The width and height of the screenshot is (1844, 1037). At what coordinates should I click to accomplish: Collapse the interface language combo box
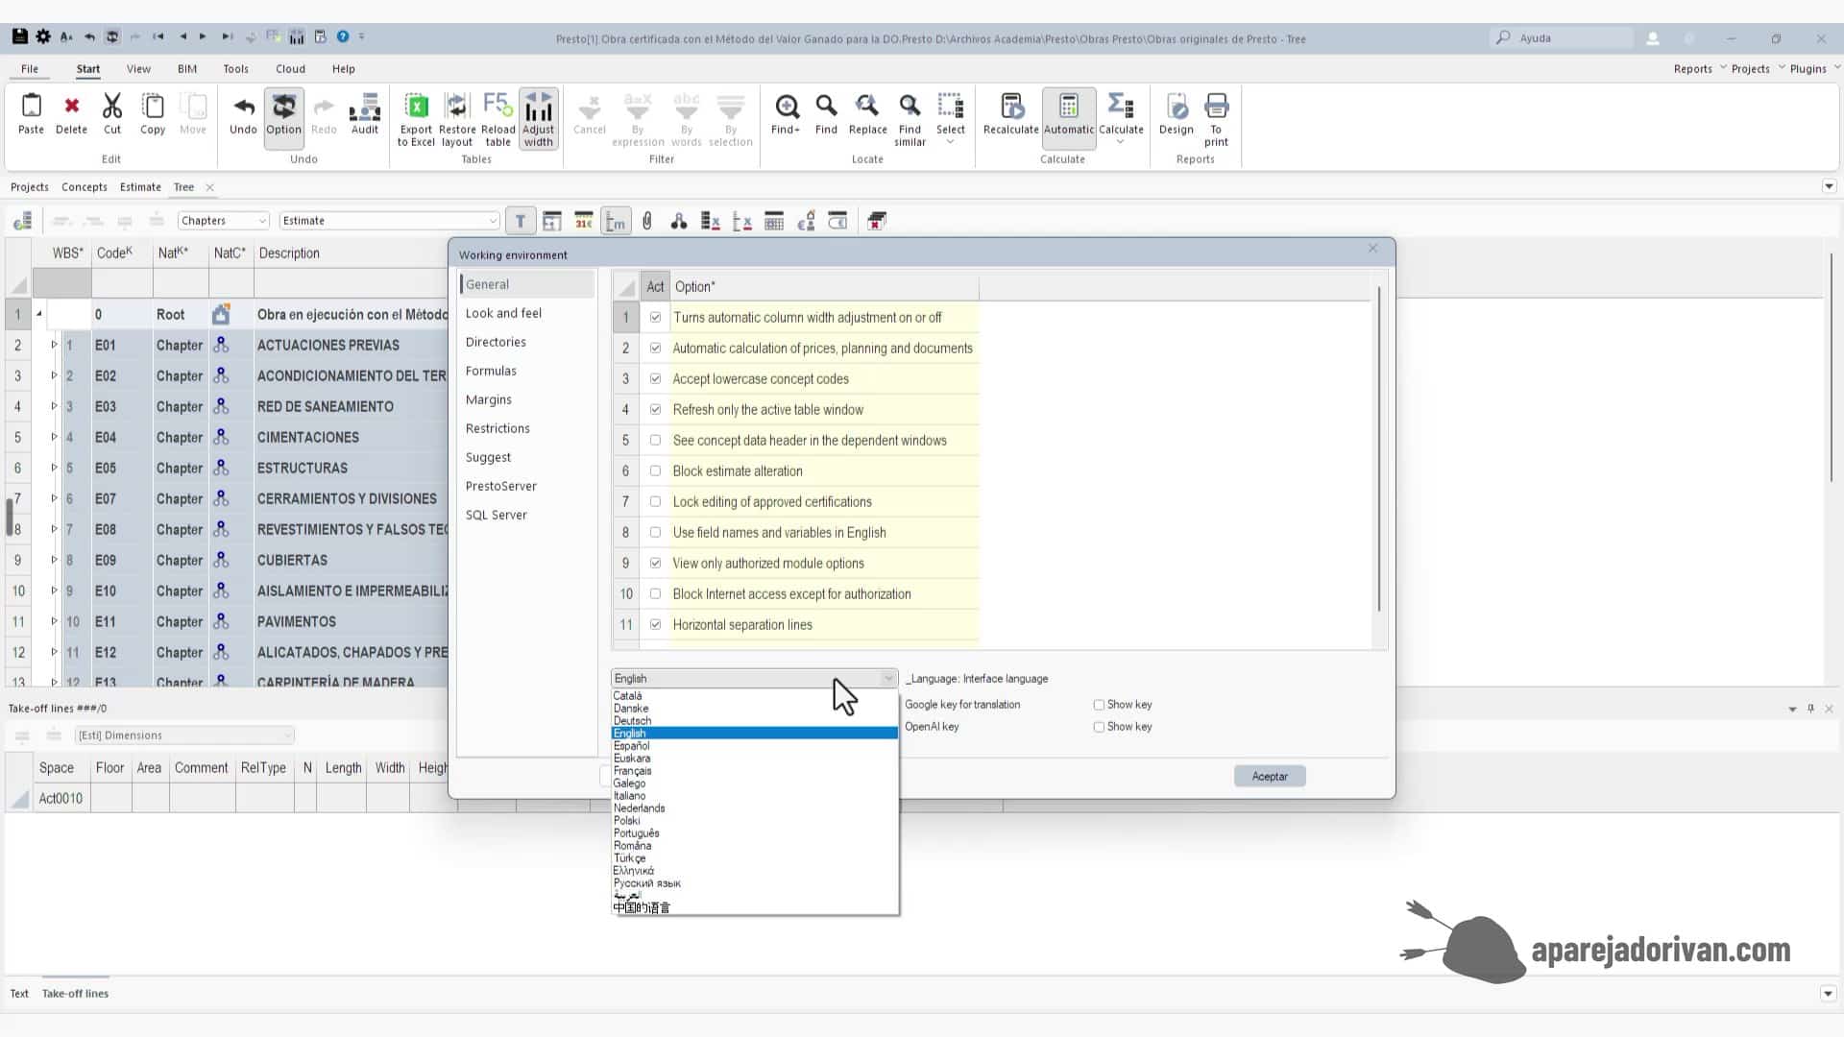pyautogui.click(x=755, y=678)
